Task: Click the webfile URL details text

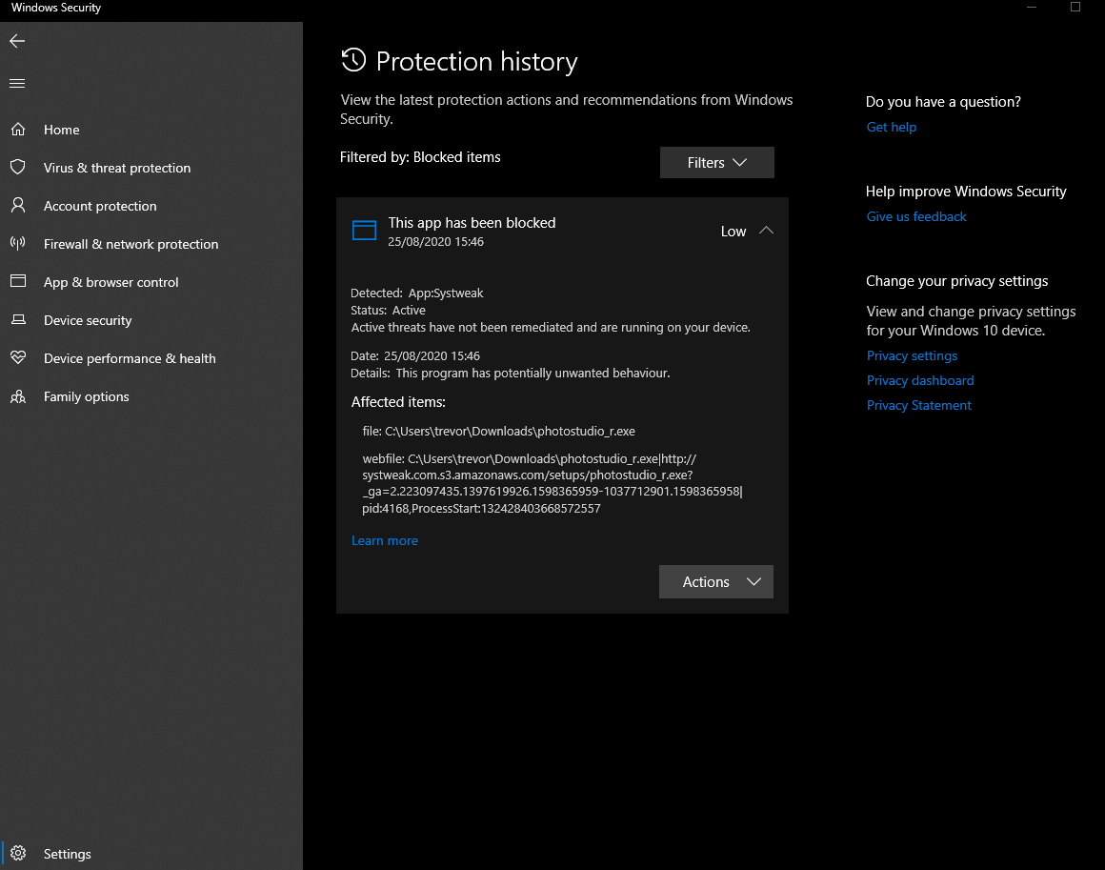Action: click(552, 484)
